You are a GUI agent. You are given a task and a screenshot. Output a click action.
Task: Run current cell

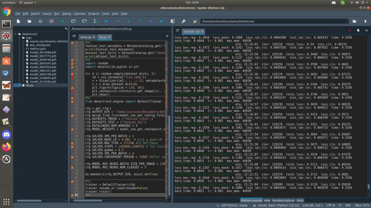point(73,21)
